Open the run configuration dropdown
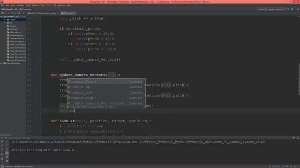This screenshot has height=168, width=300. pyautogui.click(x=271, y=9)
